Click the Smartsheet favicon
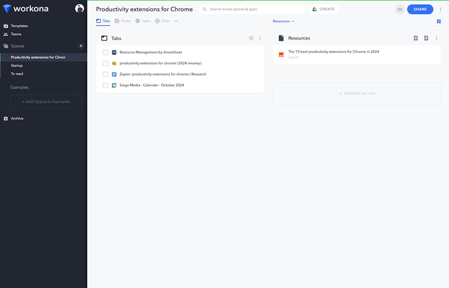449x288 pixels. pos(114,52)
